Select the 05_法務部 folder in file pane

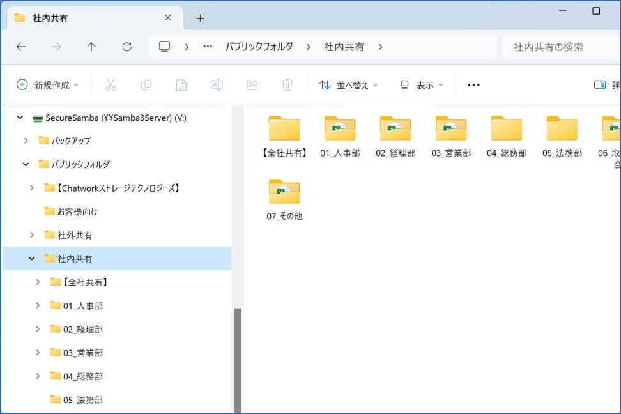562,137
